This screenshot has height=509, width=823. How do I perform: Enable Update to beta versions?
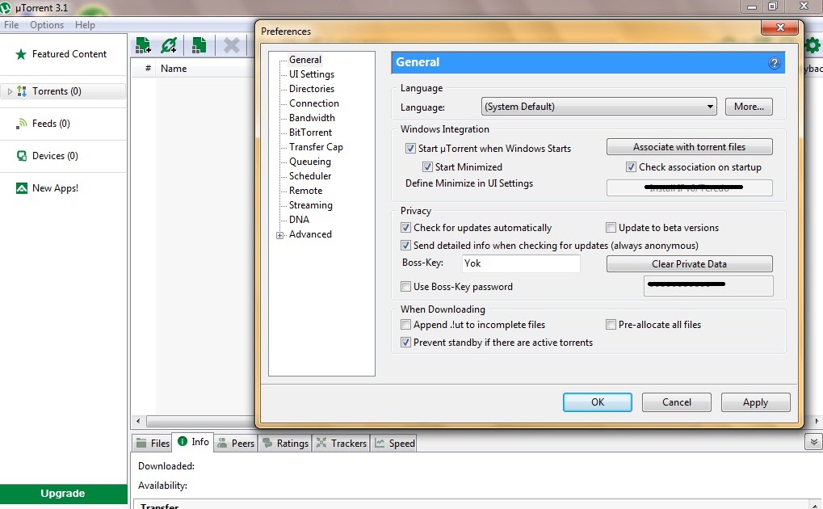tap(611, 228)
